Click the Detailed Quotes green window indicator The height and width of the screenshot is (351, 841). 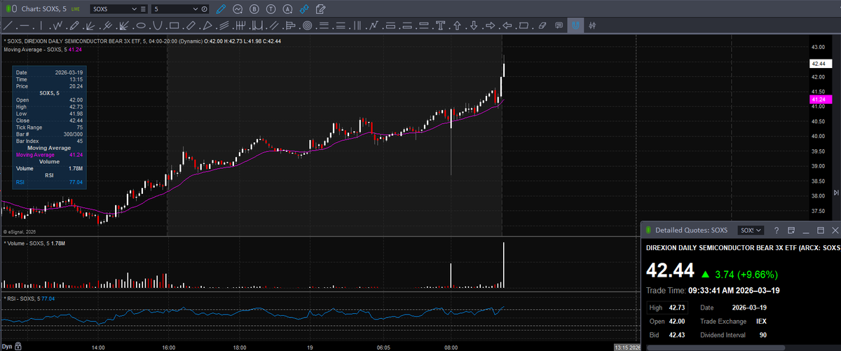coord(648,230)
